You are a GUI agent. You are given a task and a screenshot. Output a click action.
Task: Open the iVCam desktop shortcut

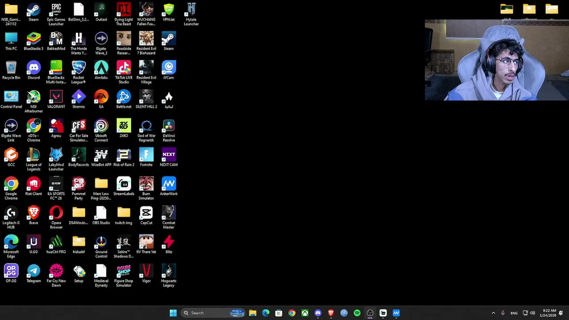tap(168, 70)
